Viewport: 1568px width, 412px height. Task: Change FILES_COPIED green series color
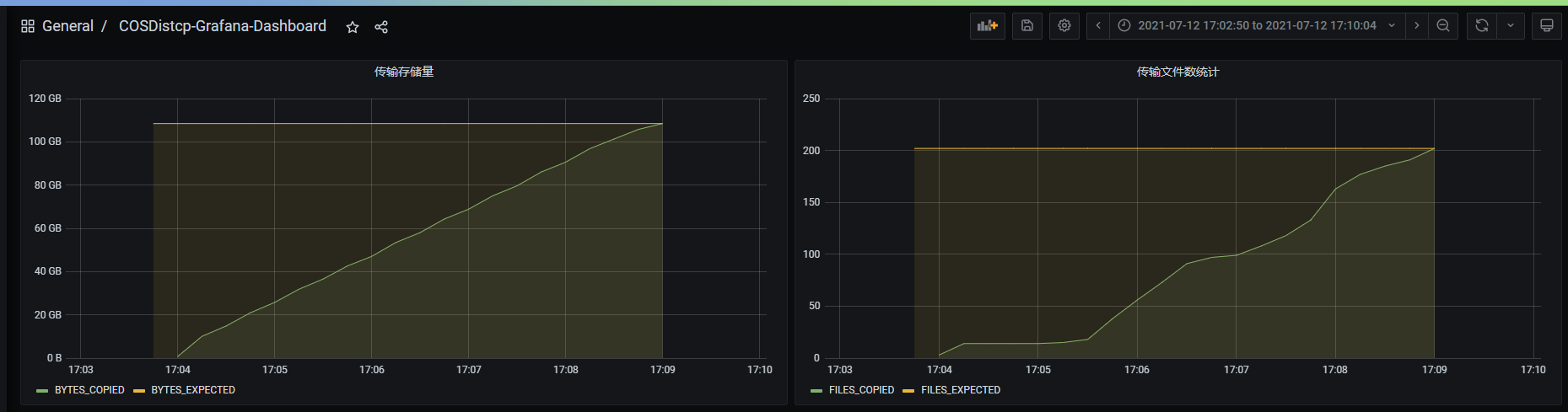click(x=816, y=391)
